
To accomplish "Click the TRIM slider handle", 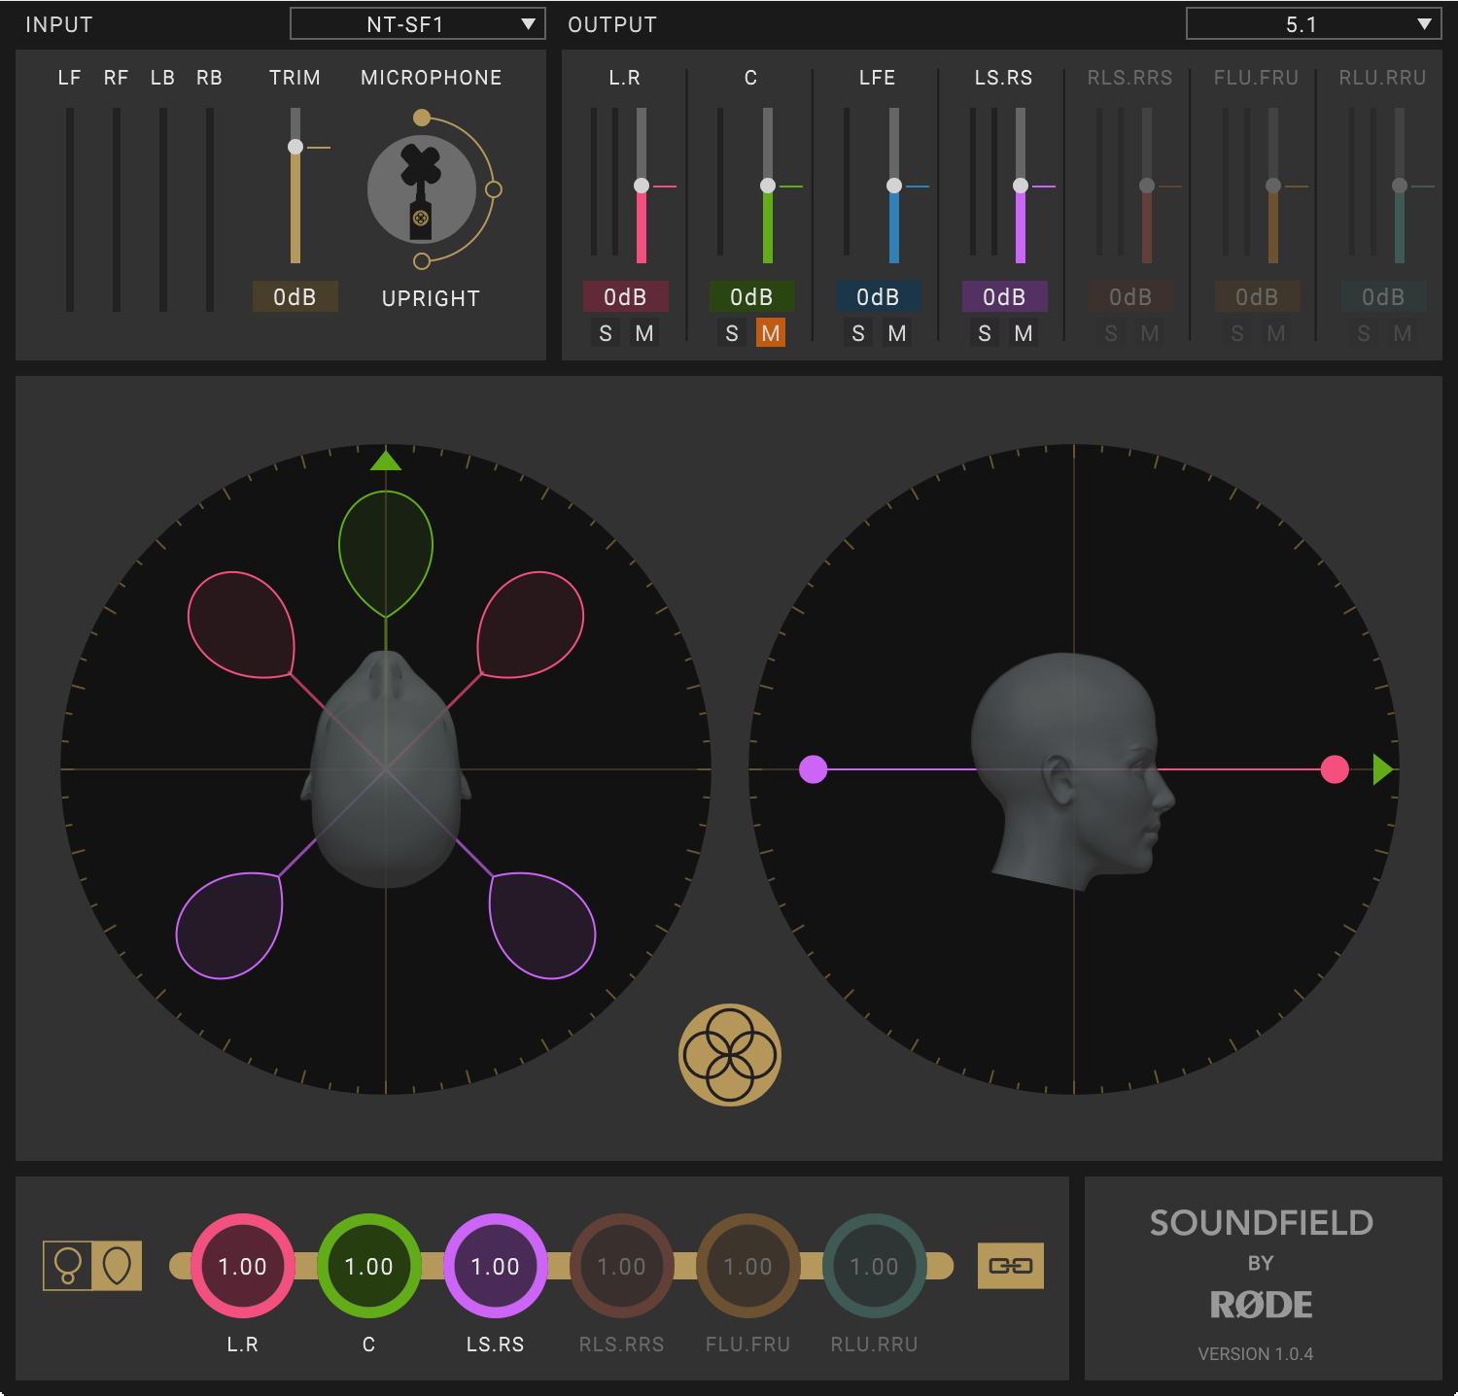I will tap(295, 147).
